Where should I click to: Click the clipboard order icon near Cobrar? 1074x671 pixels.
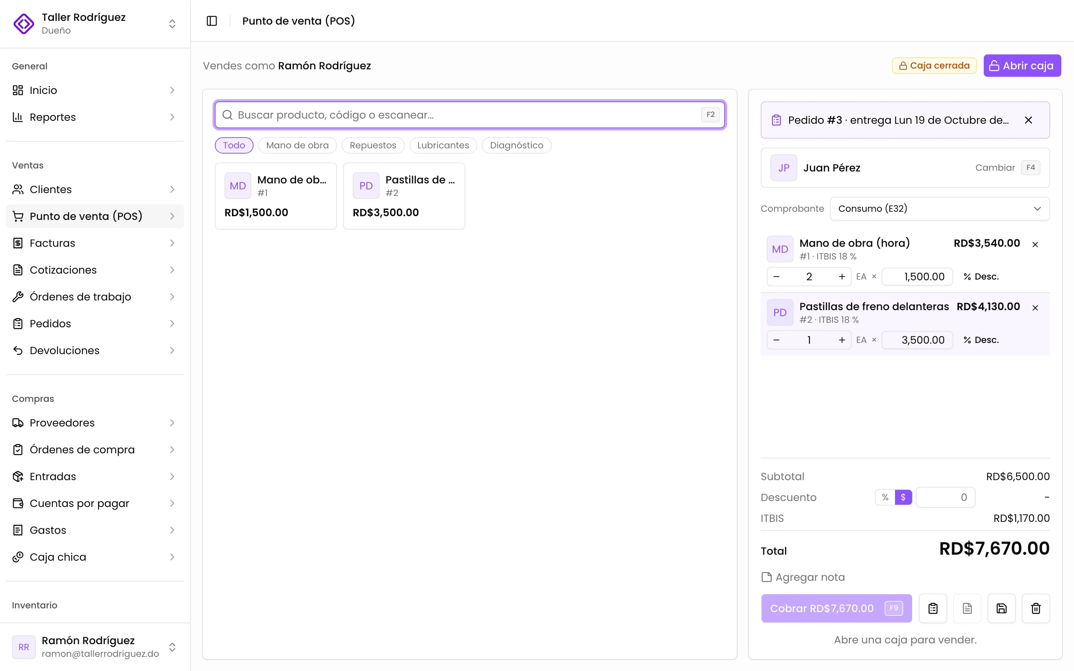coord(933,608)
